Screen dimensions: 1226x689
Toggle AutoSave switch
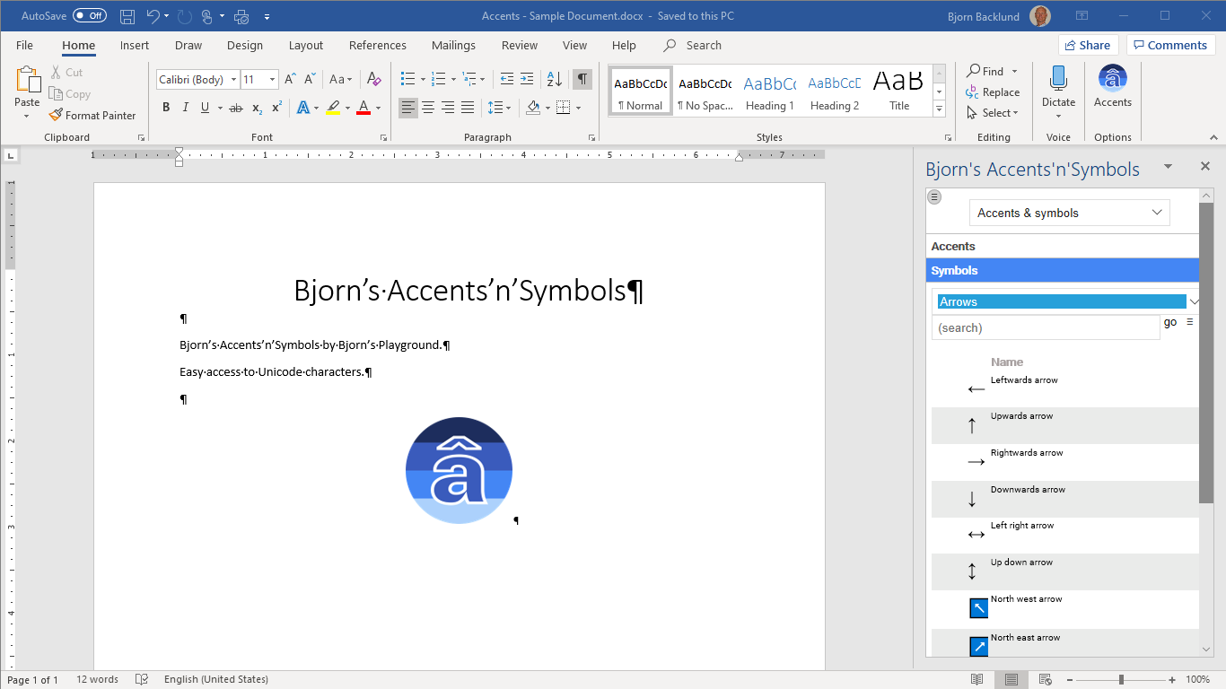click(89, 16)
